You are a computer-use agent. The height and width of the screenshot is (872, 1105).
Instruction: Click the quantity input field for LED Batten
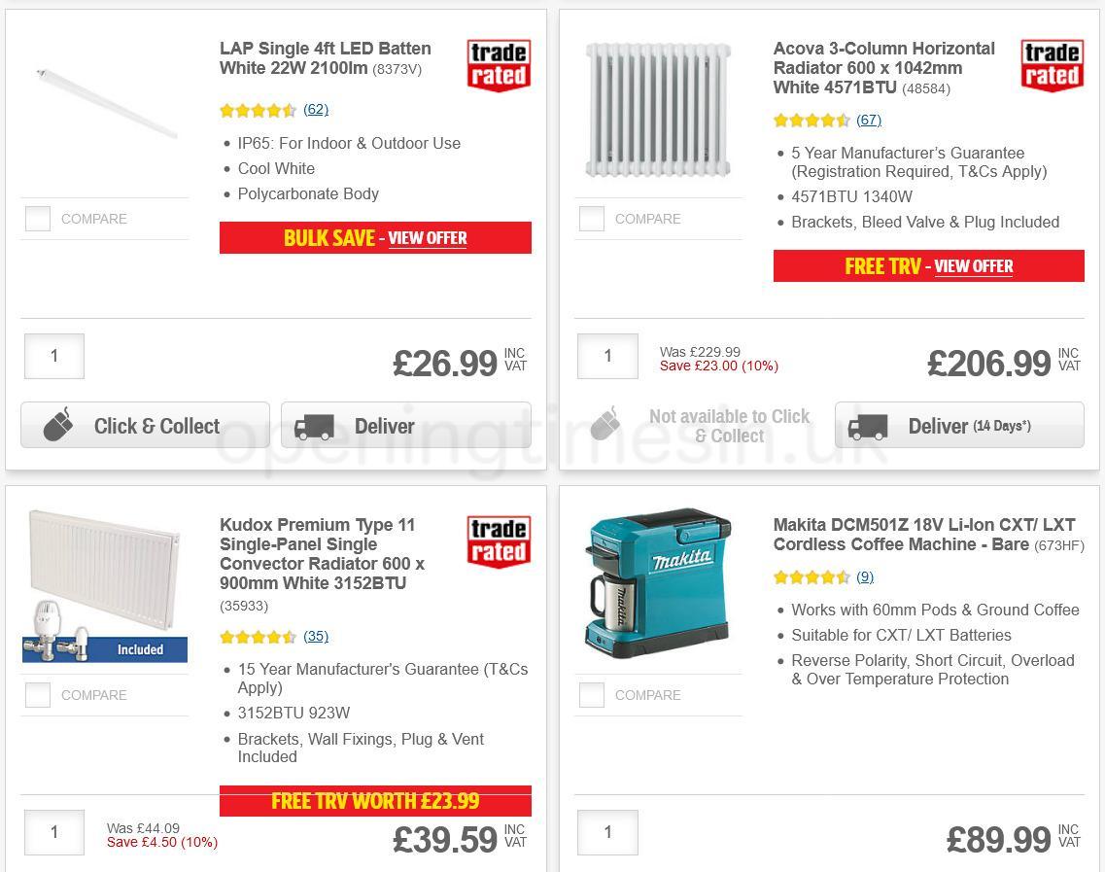53,356
